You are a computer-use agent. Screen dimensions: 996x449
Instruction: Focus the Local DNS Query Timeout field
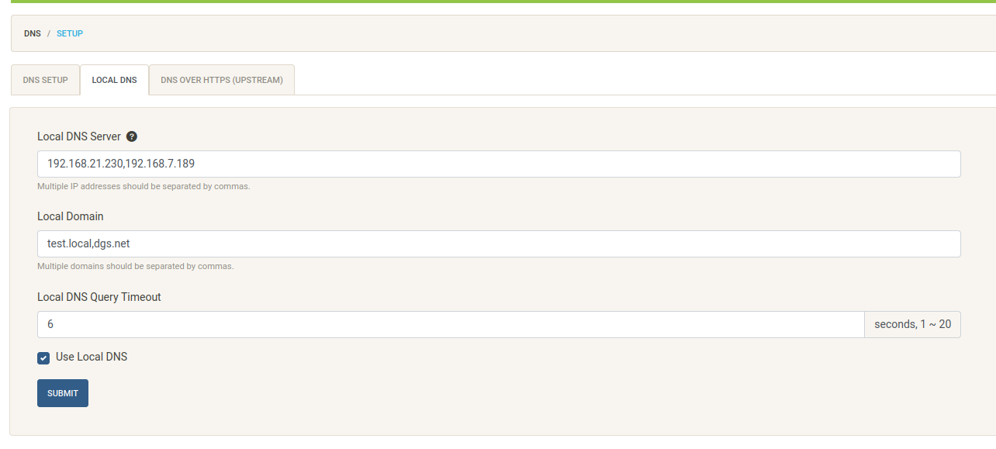pos(450,324)
